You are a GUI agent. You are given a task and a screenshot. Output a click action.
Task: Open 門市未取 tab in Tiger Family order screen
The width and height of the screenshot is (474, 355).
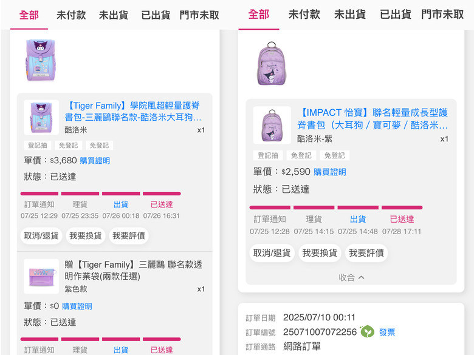(199, 15)
